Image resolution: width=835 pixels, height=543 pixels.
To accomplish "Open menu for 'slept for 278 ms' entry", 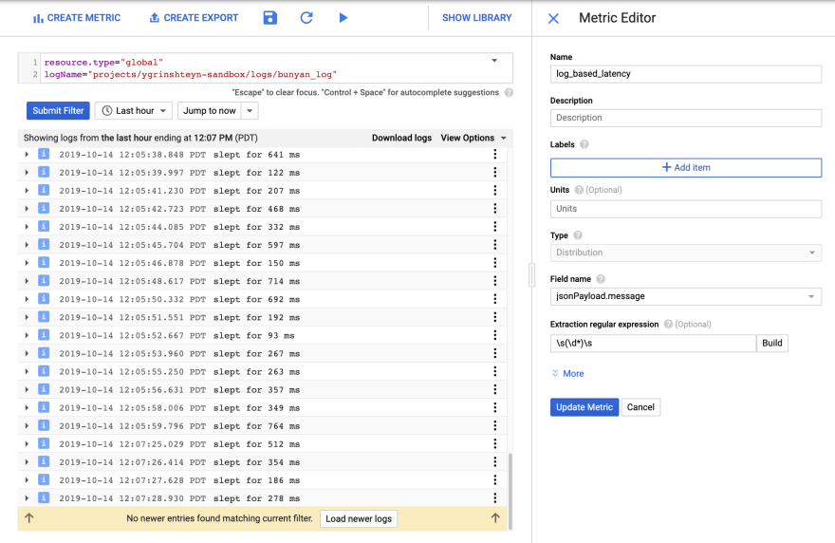I will click(494, 498).
